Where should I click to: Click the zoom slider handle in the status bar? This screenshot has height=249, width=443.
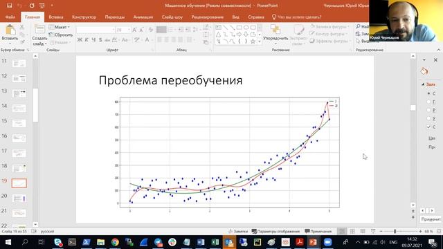[x=395, y=231]
